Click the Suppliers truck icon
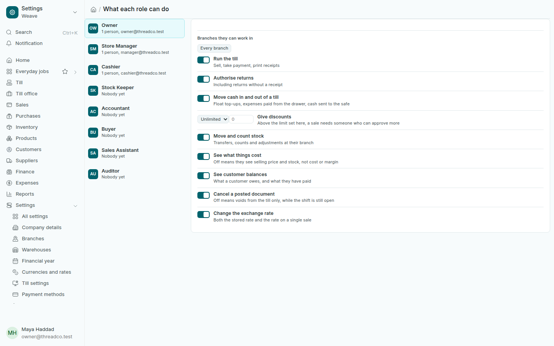Screen dimensions: 554x346 click(x=9, y=161)
